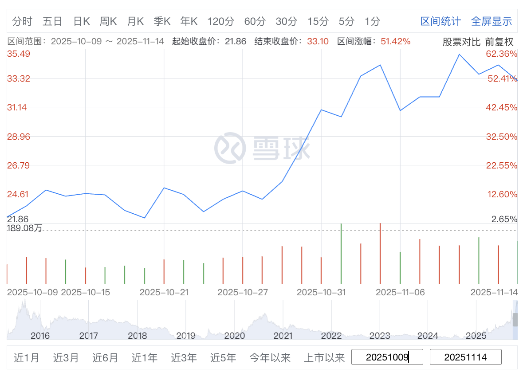527x376 pixels.
Task: Select the 60分 interval tab
Action: [255, 21]
